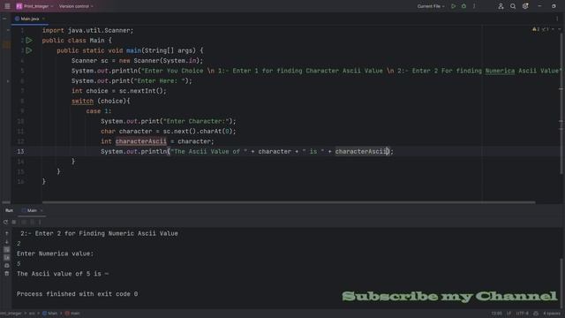This screenshot has width=565, height=318.
Task: Open the bookmarked orange sidebar tool icon
Action: pyautogui.click(x=6, y=45)
